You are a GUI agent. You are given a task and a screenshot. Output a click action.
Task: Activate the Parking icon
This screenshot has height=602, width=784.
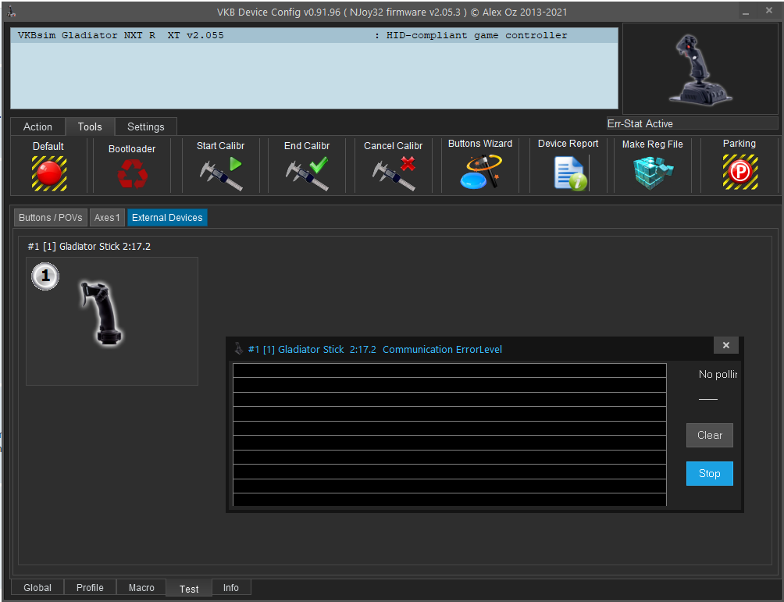click(740, 172)
